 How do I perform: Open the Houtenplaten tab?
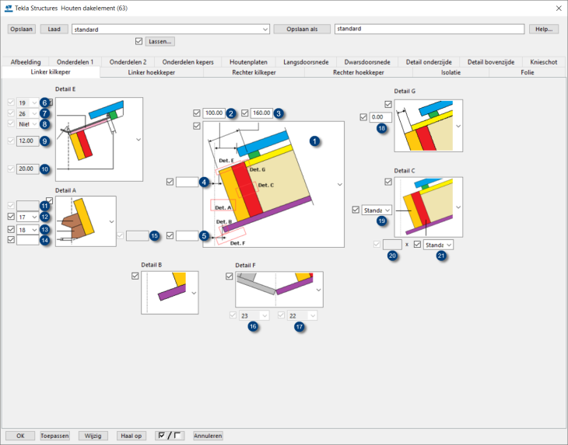(248, 62)
